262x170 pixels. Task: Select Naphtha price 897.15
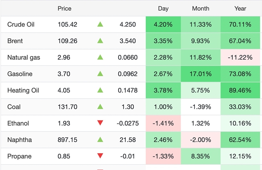click(67, 140)
